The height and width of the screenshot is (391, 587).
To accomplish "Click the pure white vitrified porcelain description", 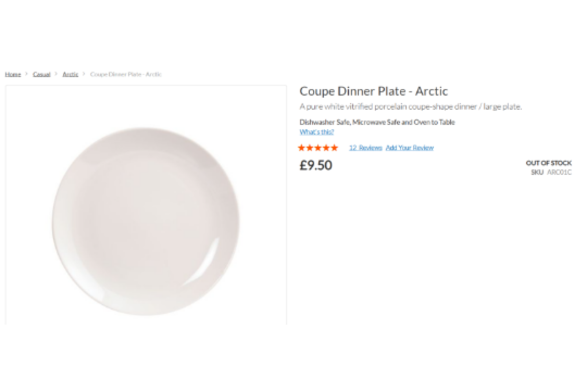I will (411, 107).
